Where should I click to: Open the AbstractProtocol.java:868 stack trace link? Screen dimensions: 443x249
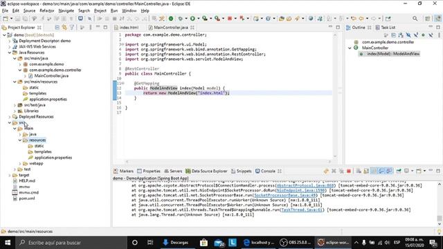tap(305, 185)
